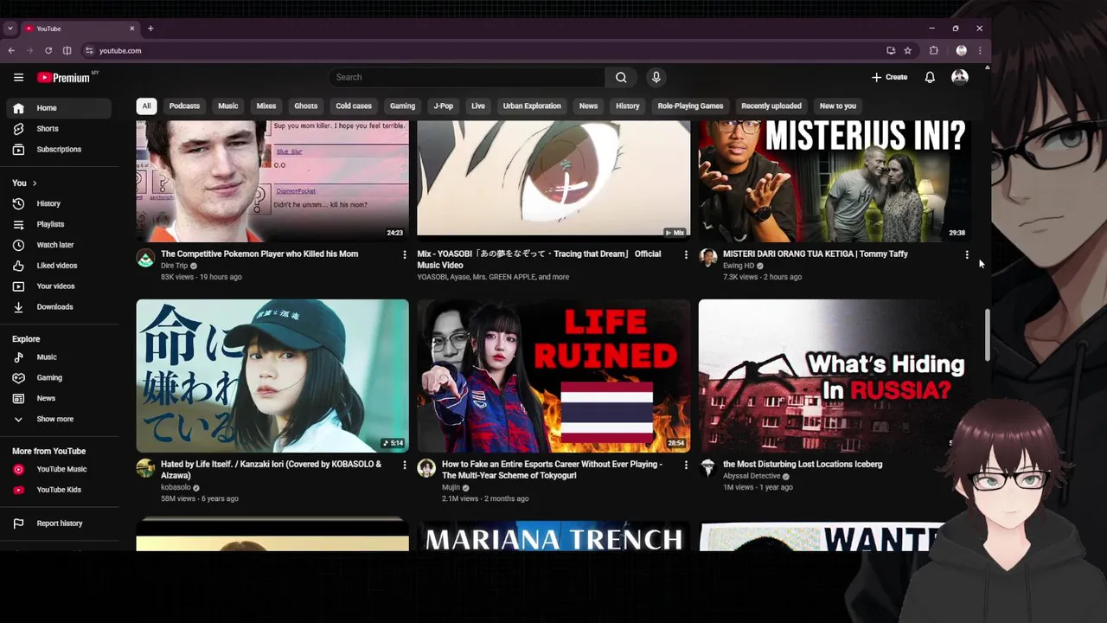Open the browser extensions icon
Image resolution: width=1107 pixels, height=623 pixels.
coord(933,50)
